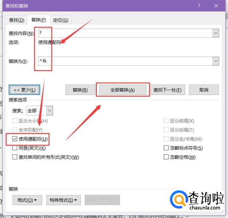This screenshot has height=218, width=228.
Task: Click the 替换(R) button
Action: click(x=80, y=90)
